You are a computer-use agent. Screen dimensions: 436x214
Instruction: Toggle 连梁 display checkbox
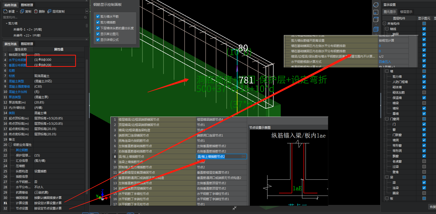coord(424,188)
